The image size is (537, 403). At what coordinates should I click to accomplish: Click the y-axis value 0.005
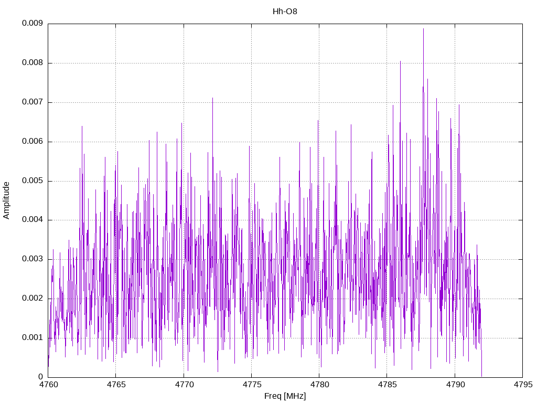[x=32, y=181]
